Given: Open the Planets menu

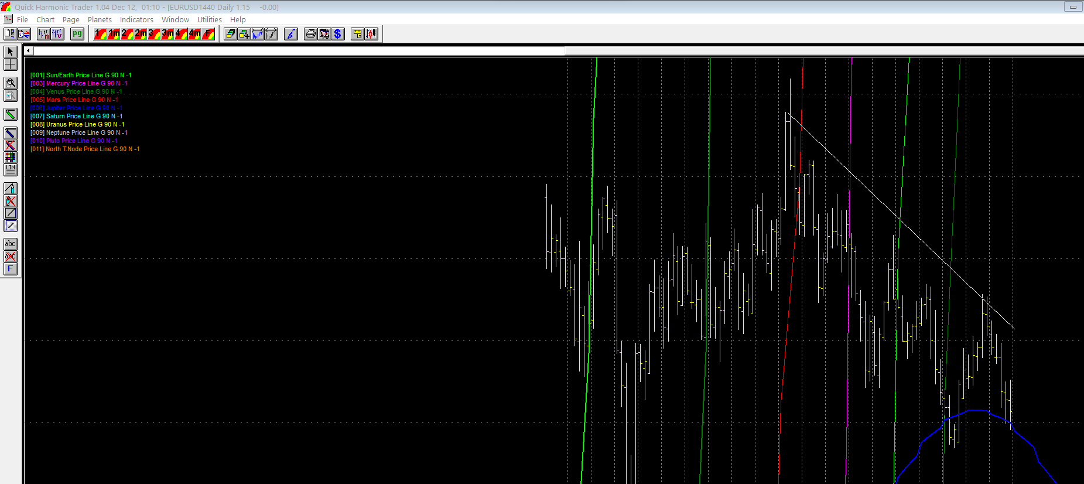Looking at the screenshot, I should coord(100,19).
